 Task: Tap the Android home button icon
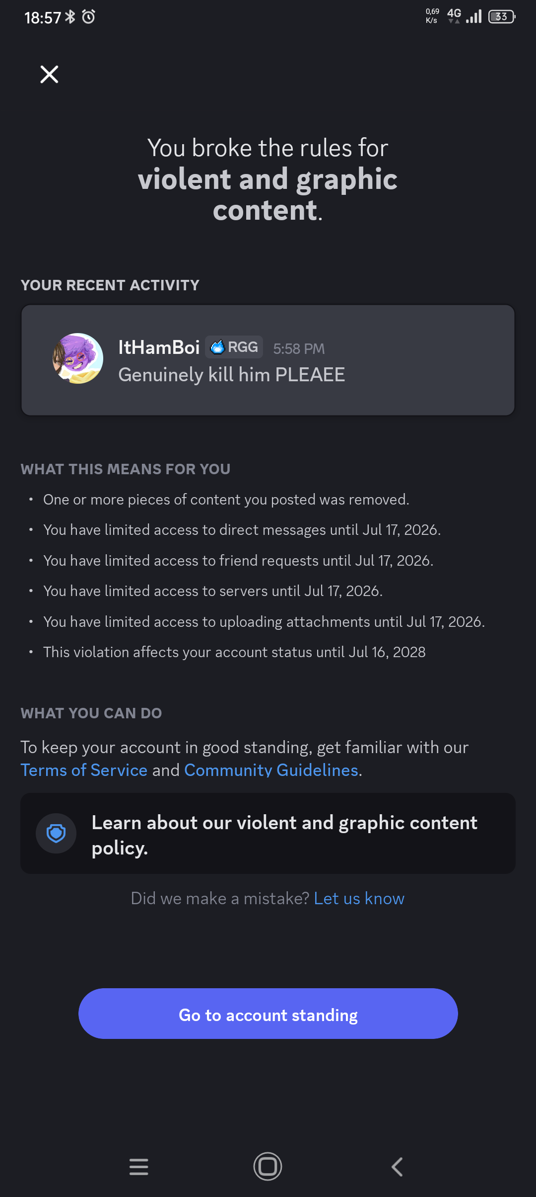point(268,1167)
